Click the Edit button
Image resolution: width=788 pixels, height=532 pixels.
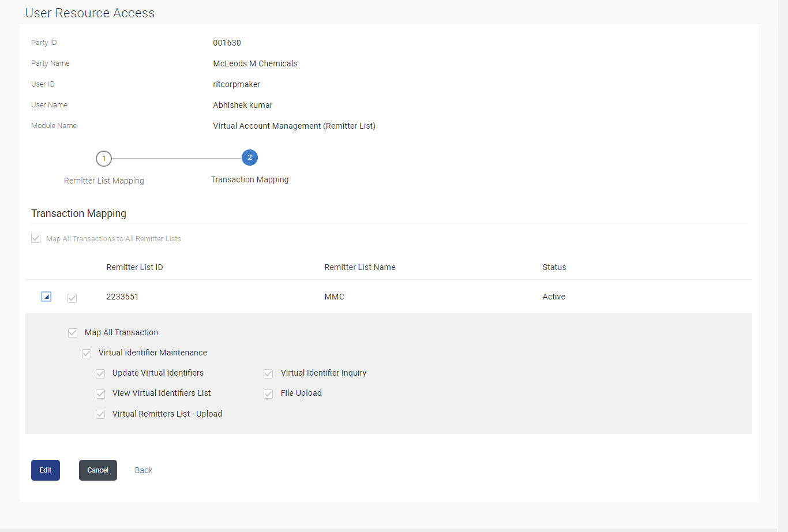pyautogui.click(x=46, y=470)
